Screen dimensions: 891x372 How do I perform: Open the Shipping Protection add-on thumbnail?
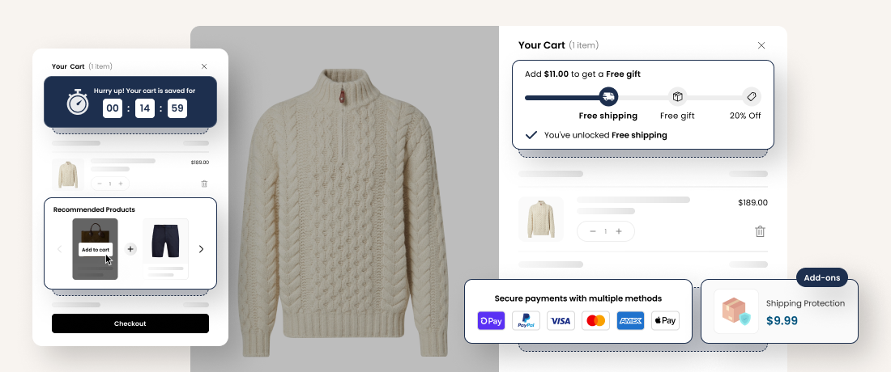point(735,311)
